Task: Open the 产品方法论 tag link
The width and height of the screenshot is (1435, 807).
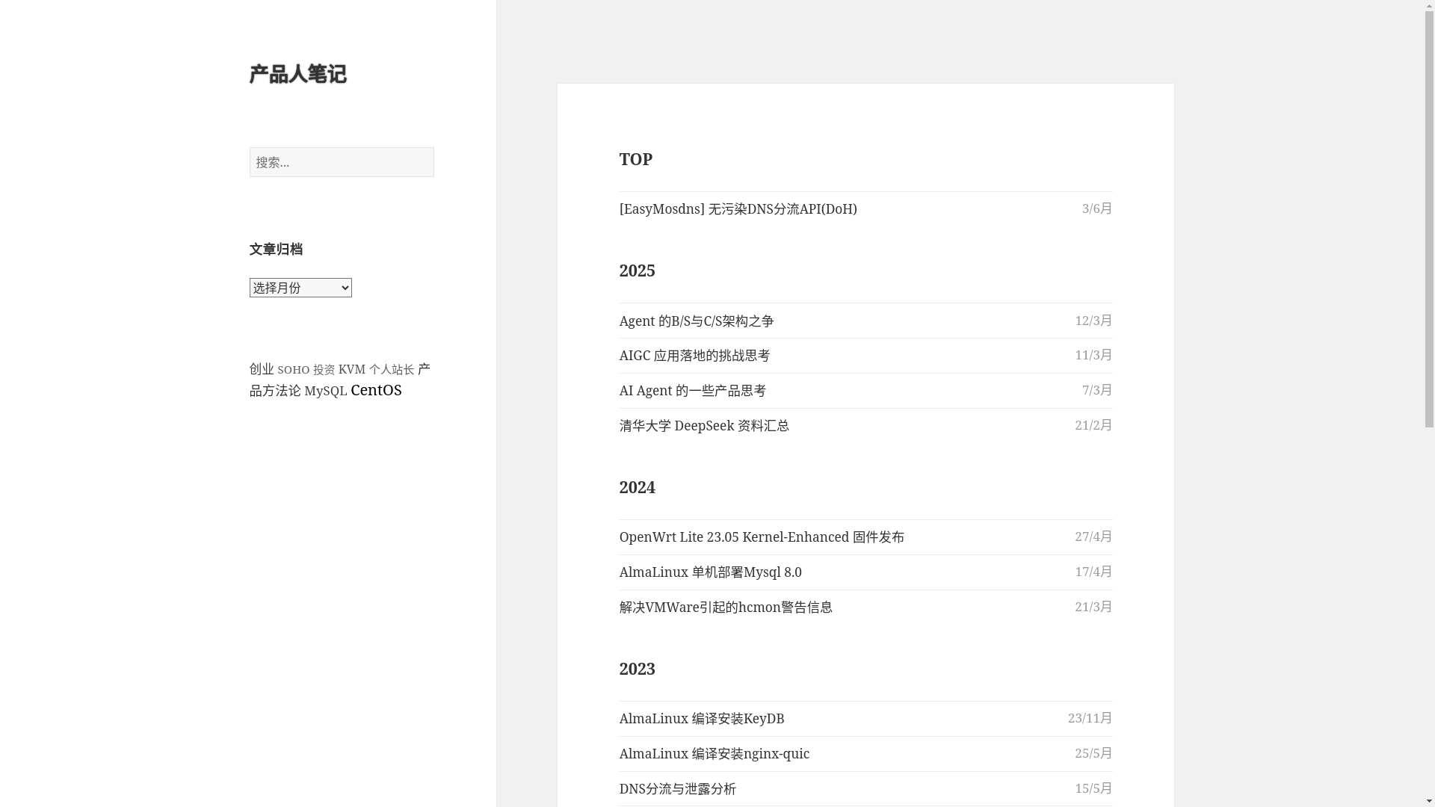Action: click(275, 391)
